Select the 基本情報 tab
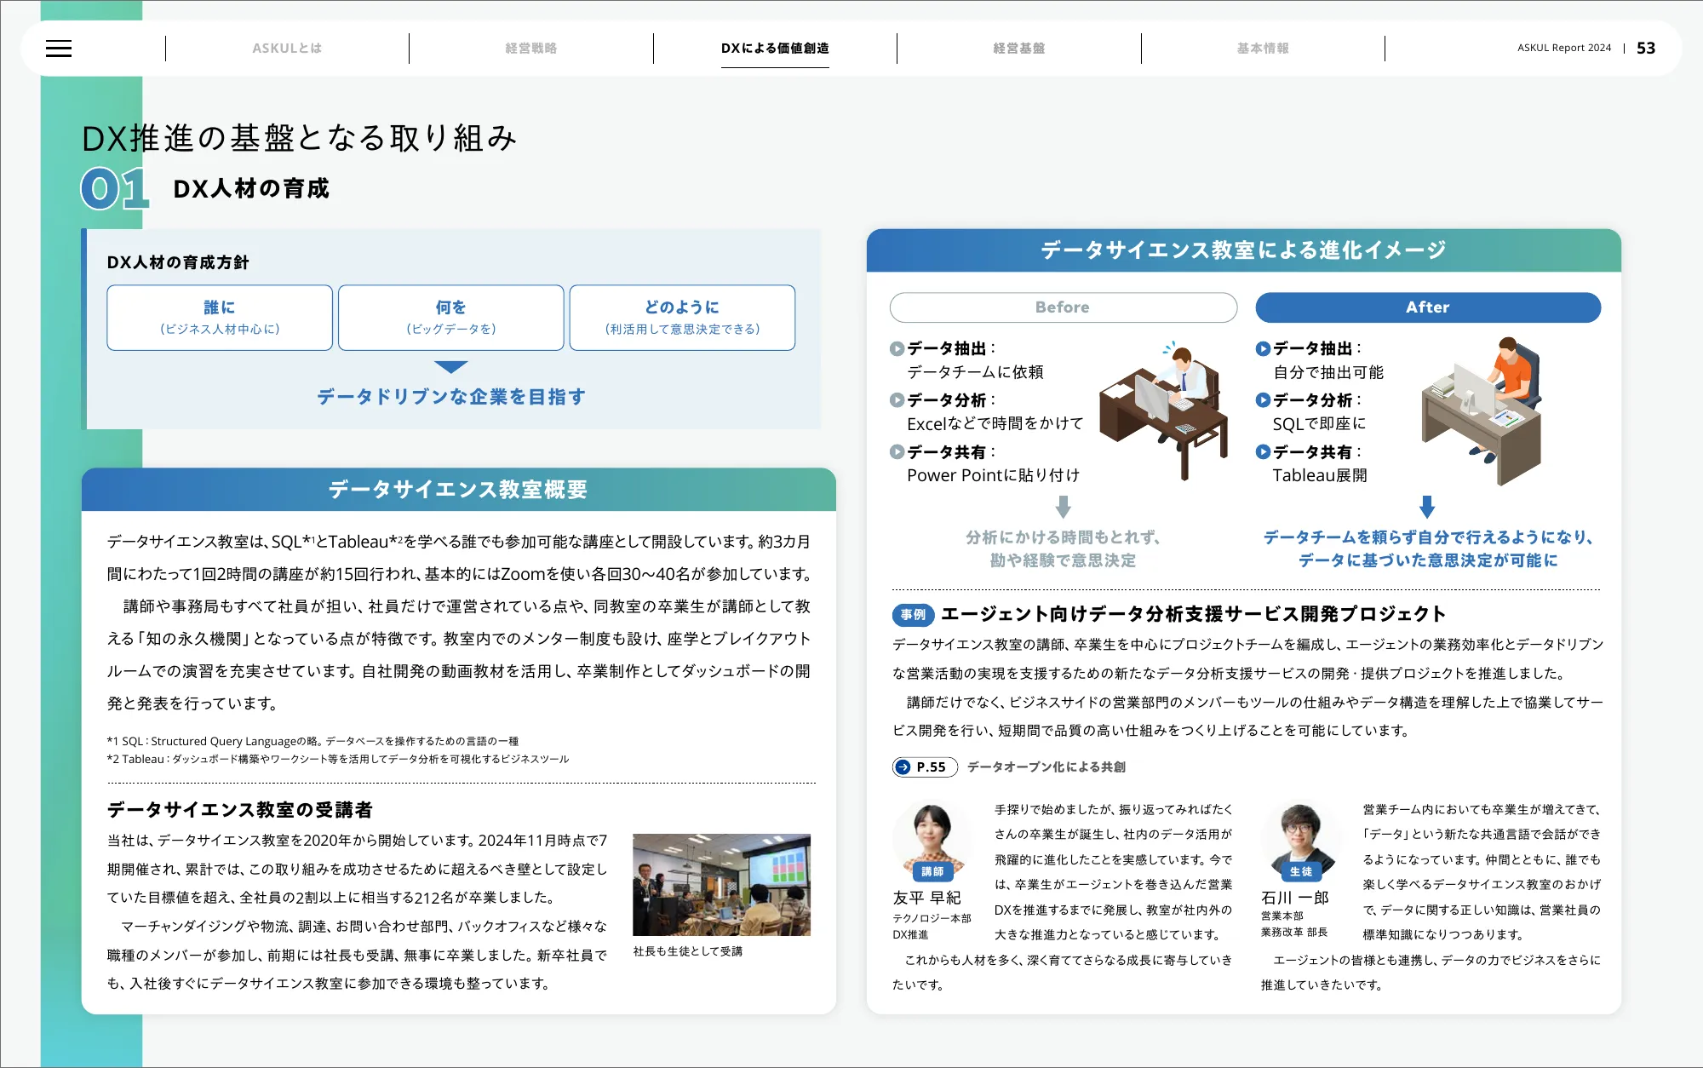Screen dimensions: 1703x1068 (x=1263, y=49)
